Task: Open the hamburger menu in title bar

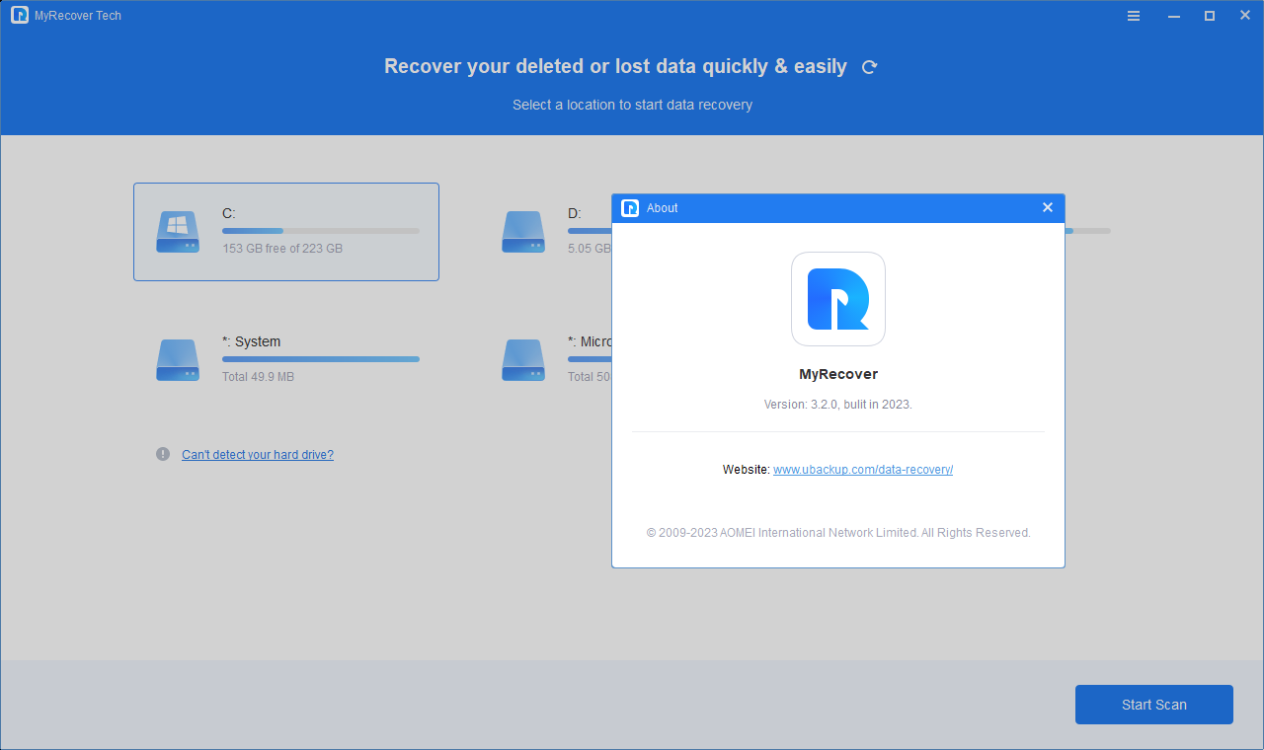Action: [x=1134, y=16]
